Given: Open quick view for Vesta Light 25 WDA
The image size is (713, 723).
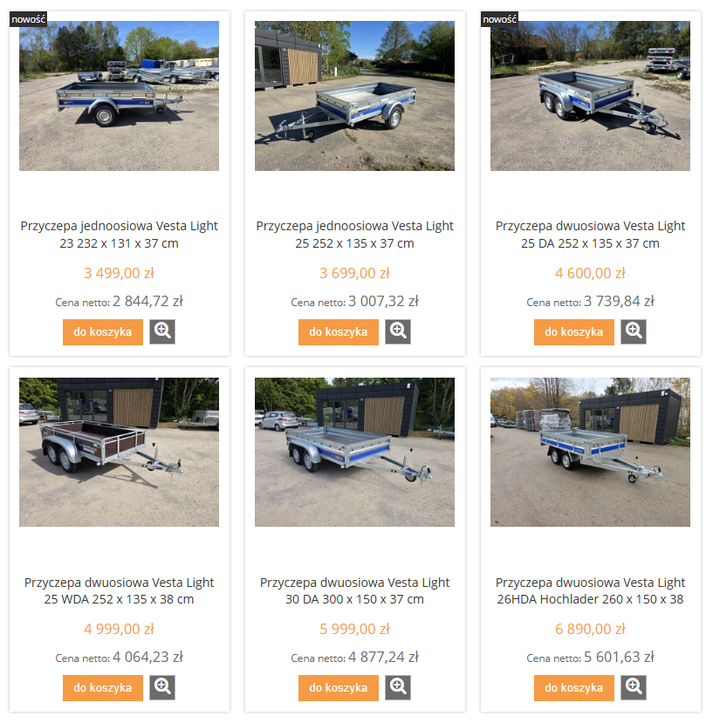Looking at the screenshot, I should pos(162,687).
